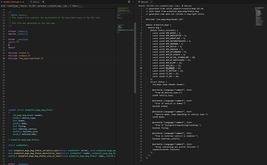Click the C file icon on Status.h tab
The height and width of the screenshot is (165, 267).
[31, 2]
